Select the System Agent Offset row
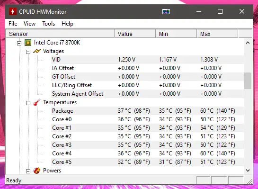The height and width of the screenshot is (189, 258). pos(147,94)
